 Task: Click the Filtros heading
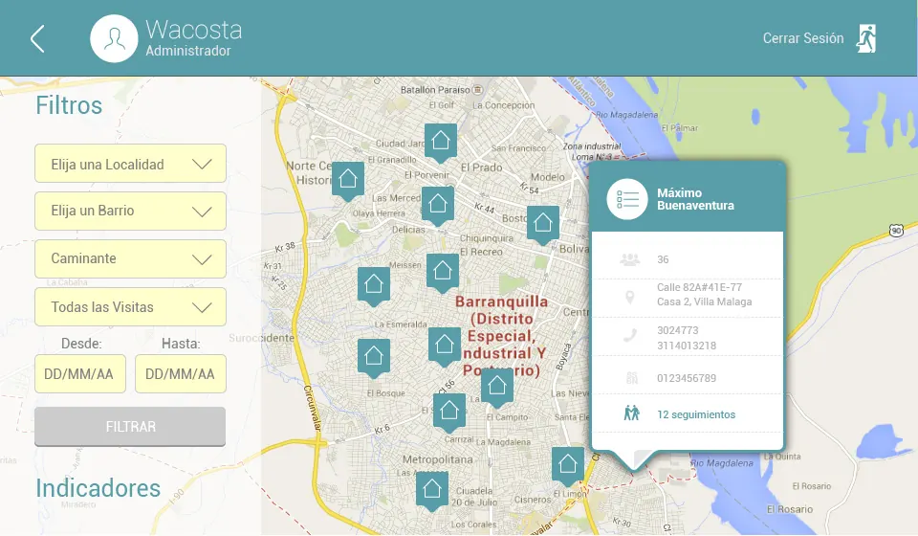click(69, 106)
